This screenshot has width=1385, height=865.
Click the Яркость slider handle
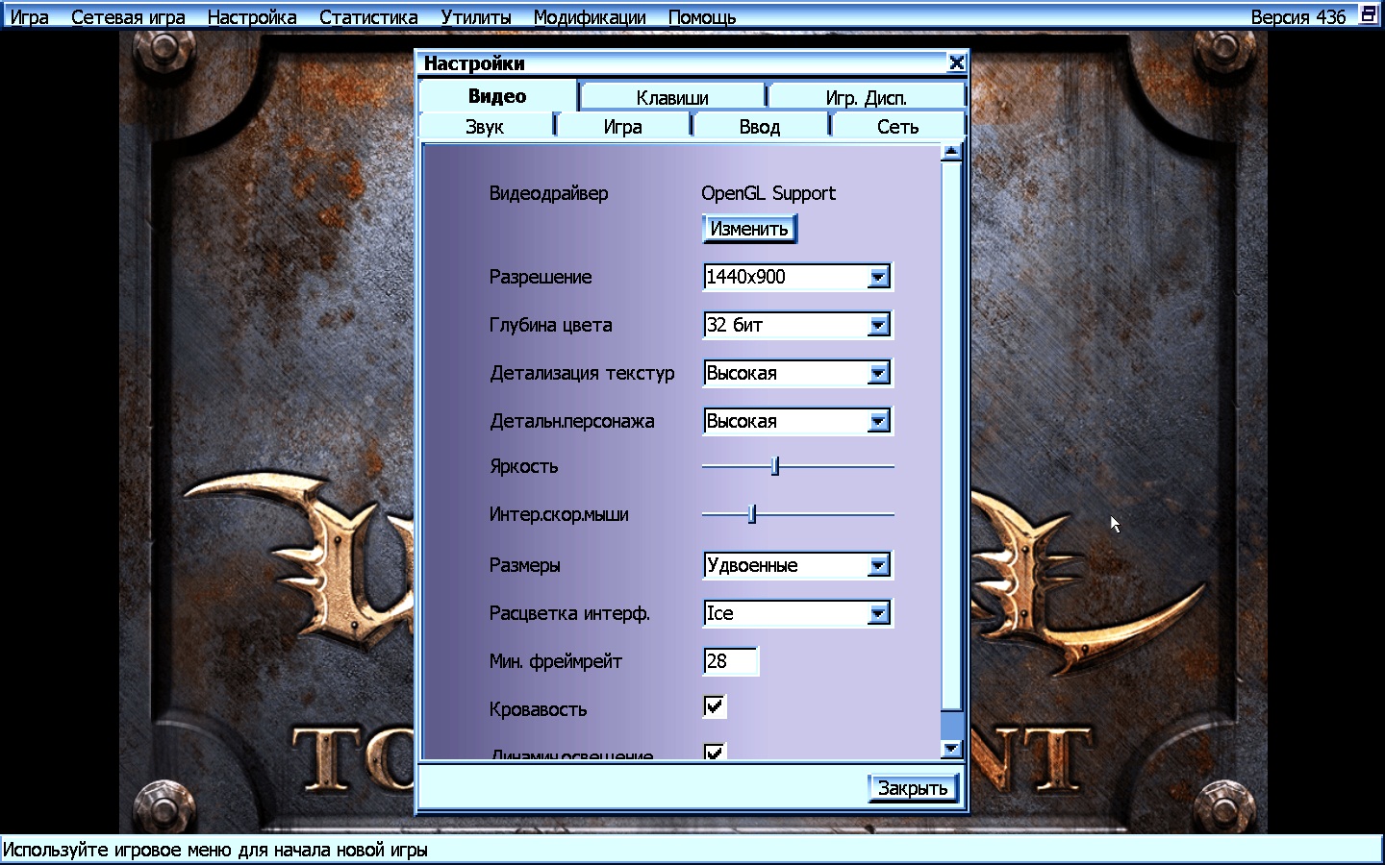[775, 466]
